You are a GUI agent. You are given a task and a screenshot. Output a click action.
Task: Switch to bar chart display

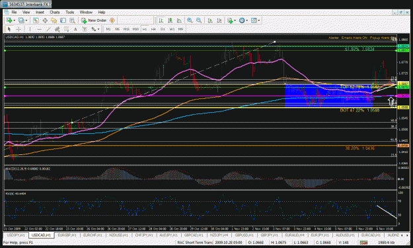[161, 20]
